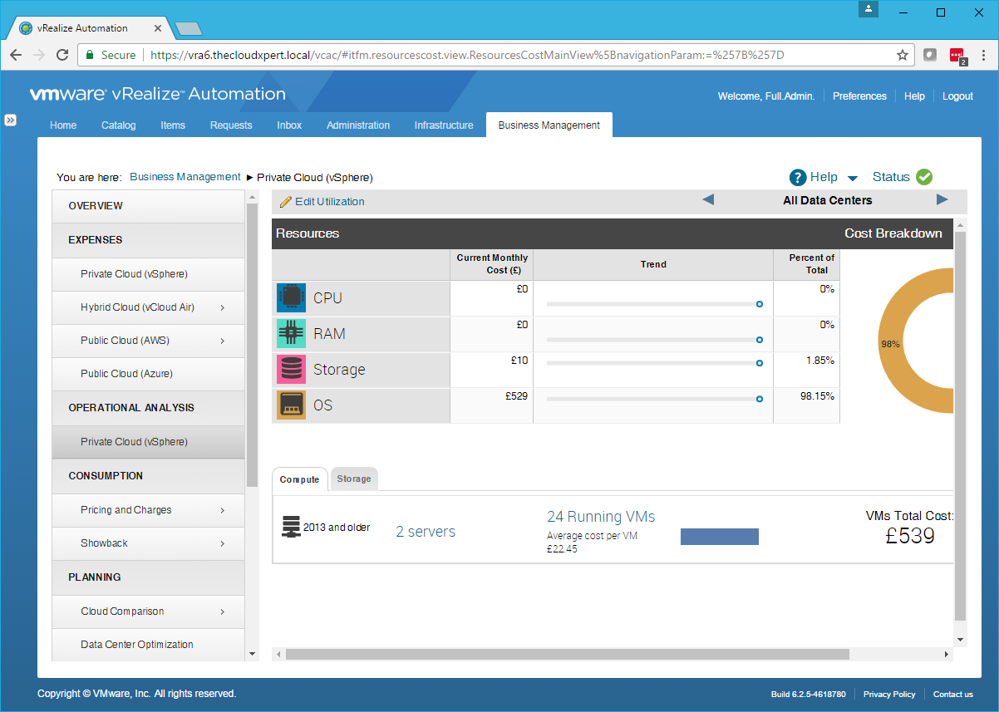Click the CPU resource icon
Screen dimensions: 999x712
tap(291, 298)
